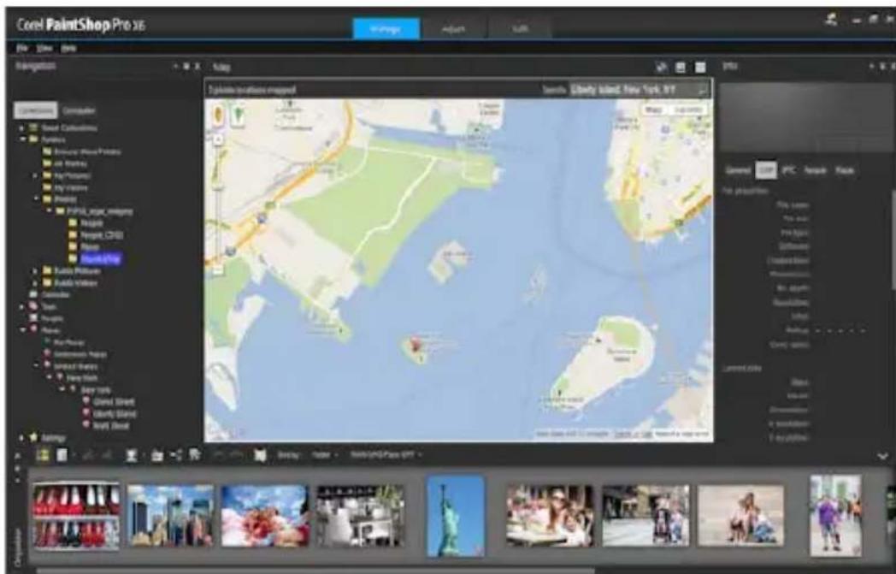Show the Map view type button
Viewport: 896px width, 574px height.
point(654,109)
